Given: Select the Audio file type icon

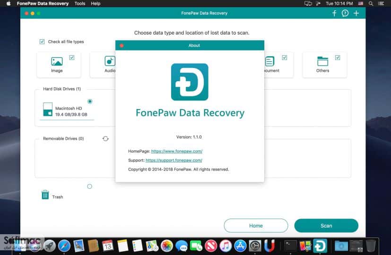Looking at the screenshot, I should (110, 61).
